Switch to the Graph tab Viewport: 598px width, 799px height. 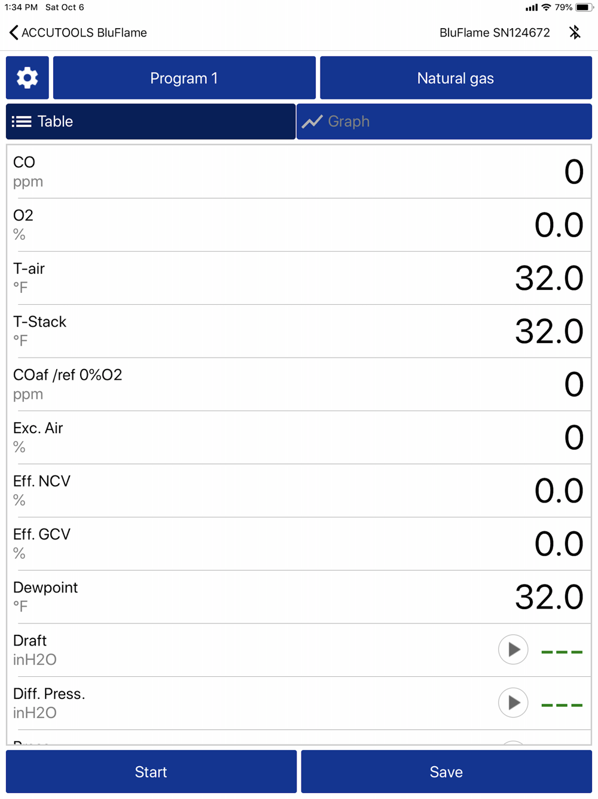coord(444,122)
